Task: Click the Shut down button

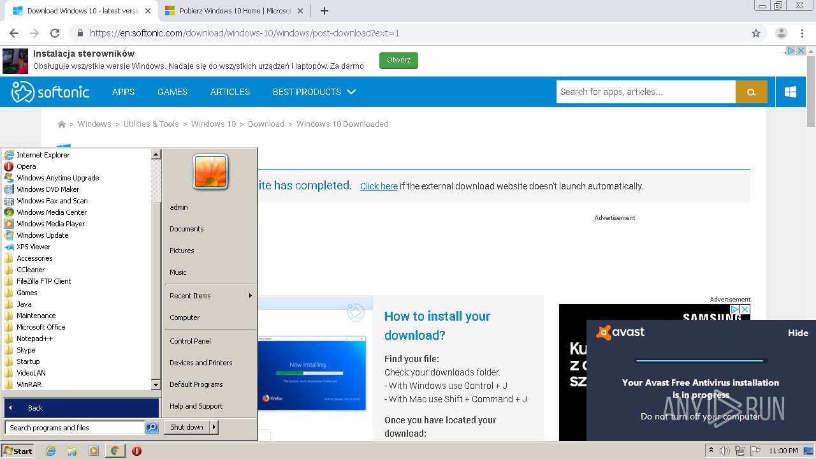Action: pos(187,427)
